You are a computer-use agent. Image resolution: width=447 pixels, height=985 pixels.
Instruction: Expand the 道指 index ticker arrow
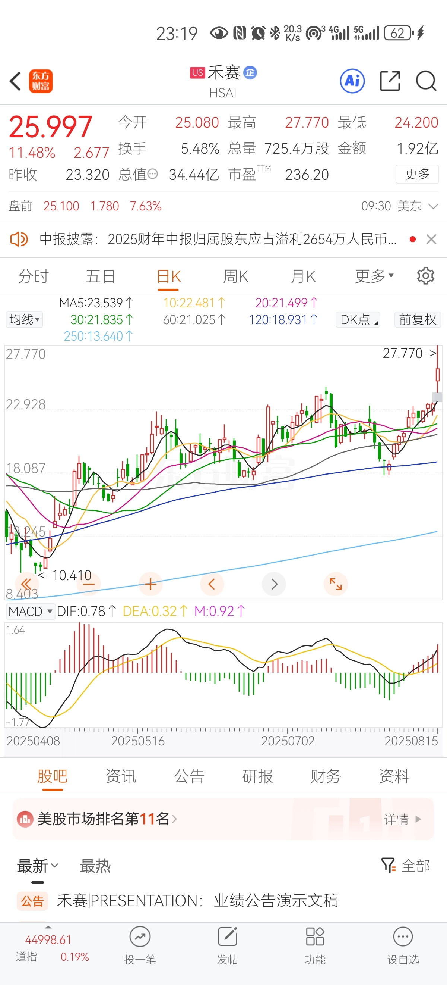(x=48, y=928)
